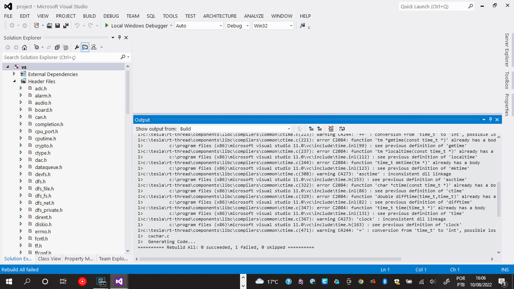The width and height of the screenshot is (514, 289).
Task: Click Home icon in Solution Explorer toolbar
Action: click(x=24, y=47)
